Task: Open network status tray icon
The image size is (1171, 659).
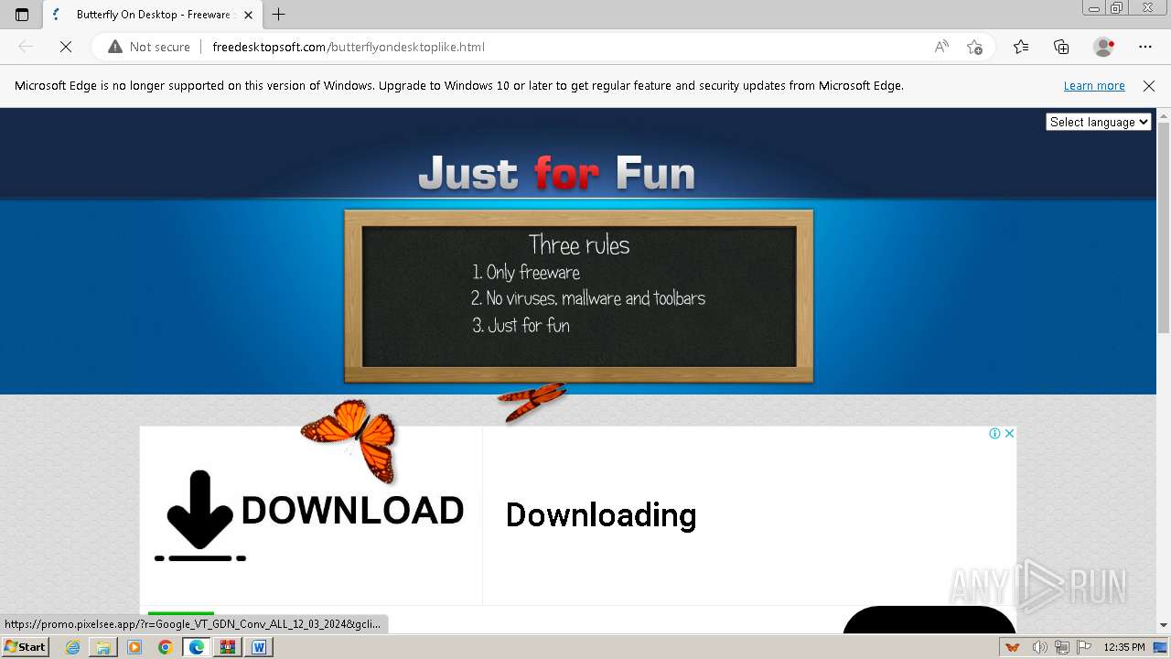Action: [1062, 647]
